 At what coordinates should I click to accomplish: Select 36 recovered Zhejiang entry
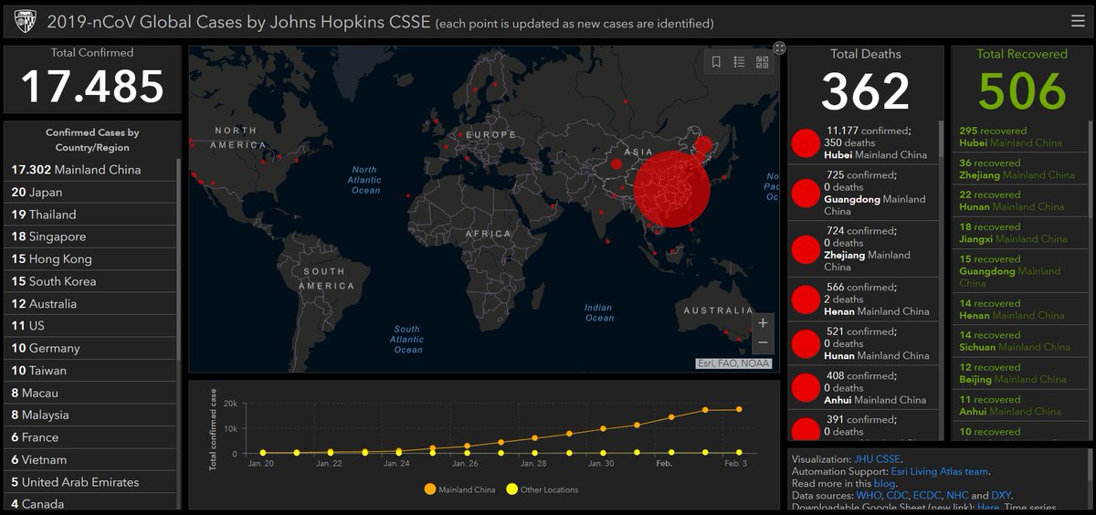(1019, 169)
